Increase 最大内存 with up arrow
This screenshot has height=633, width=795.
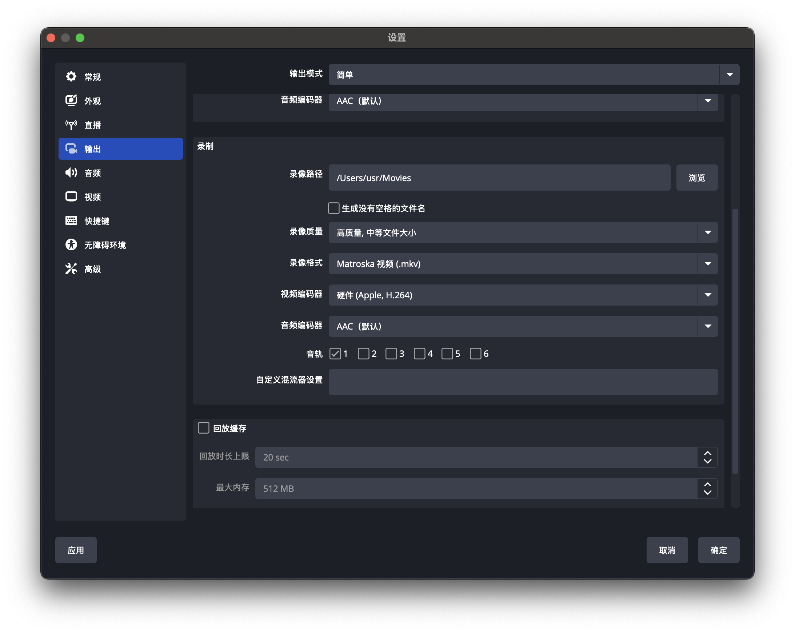pyautogui.click(x=708, y=484)
